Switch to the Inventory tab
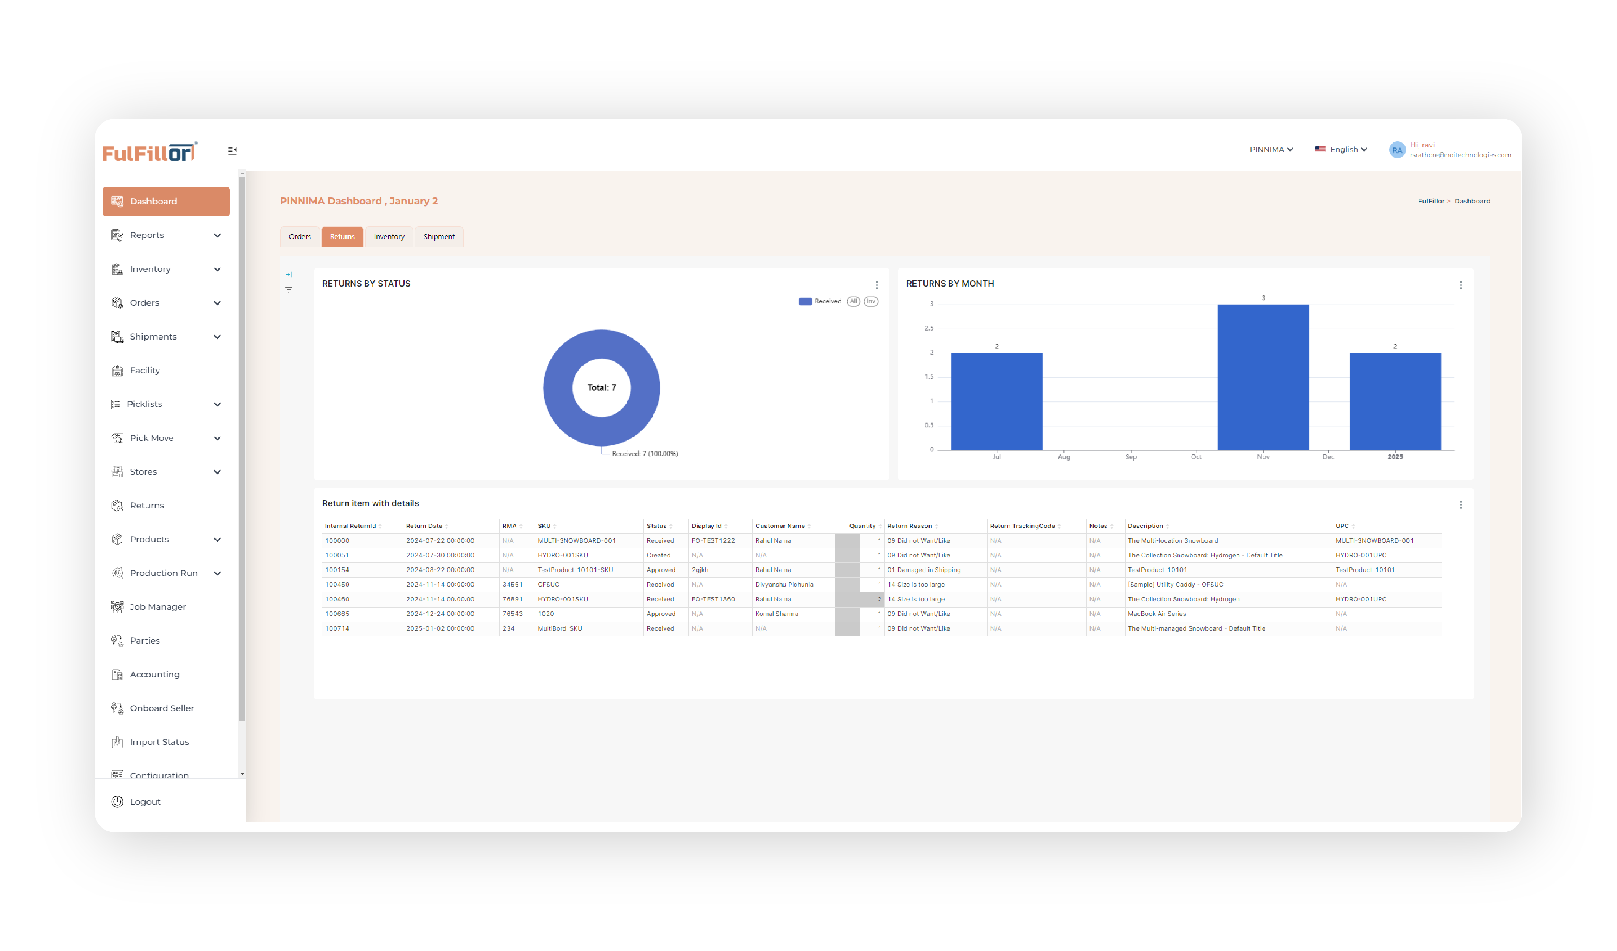This screenshot has width=1617, height=951. [389, 237]
